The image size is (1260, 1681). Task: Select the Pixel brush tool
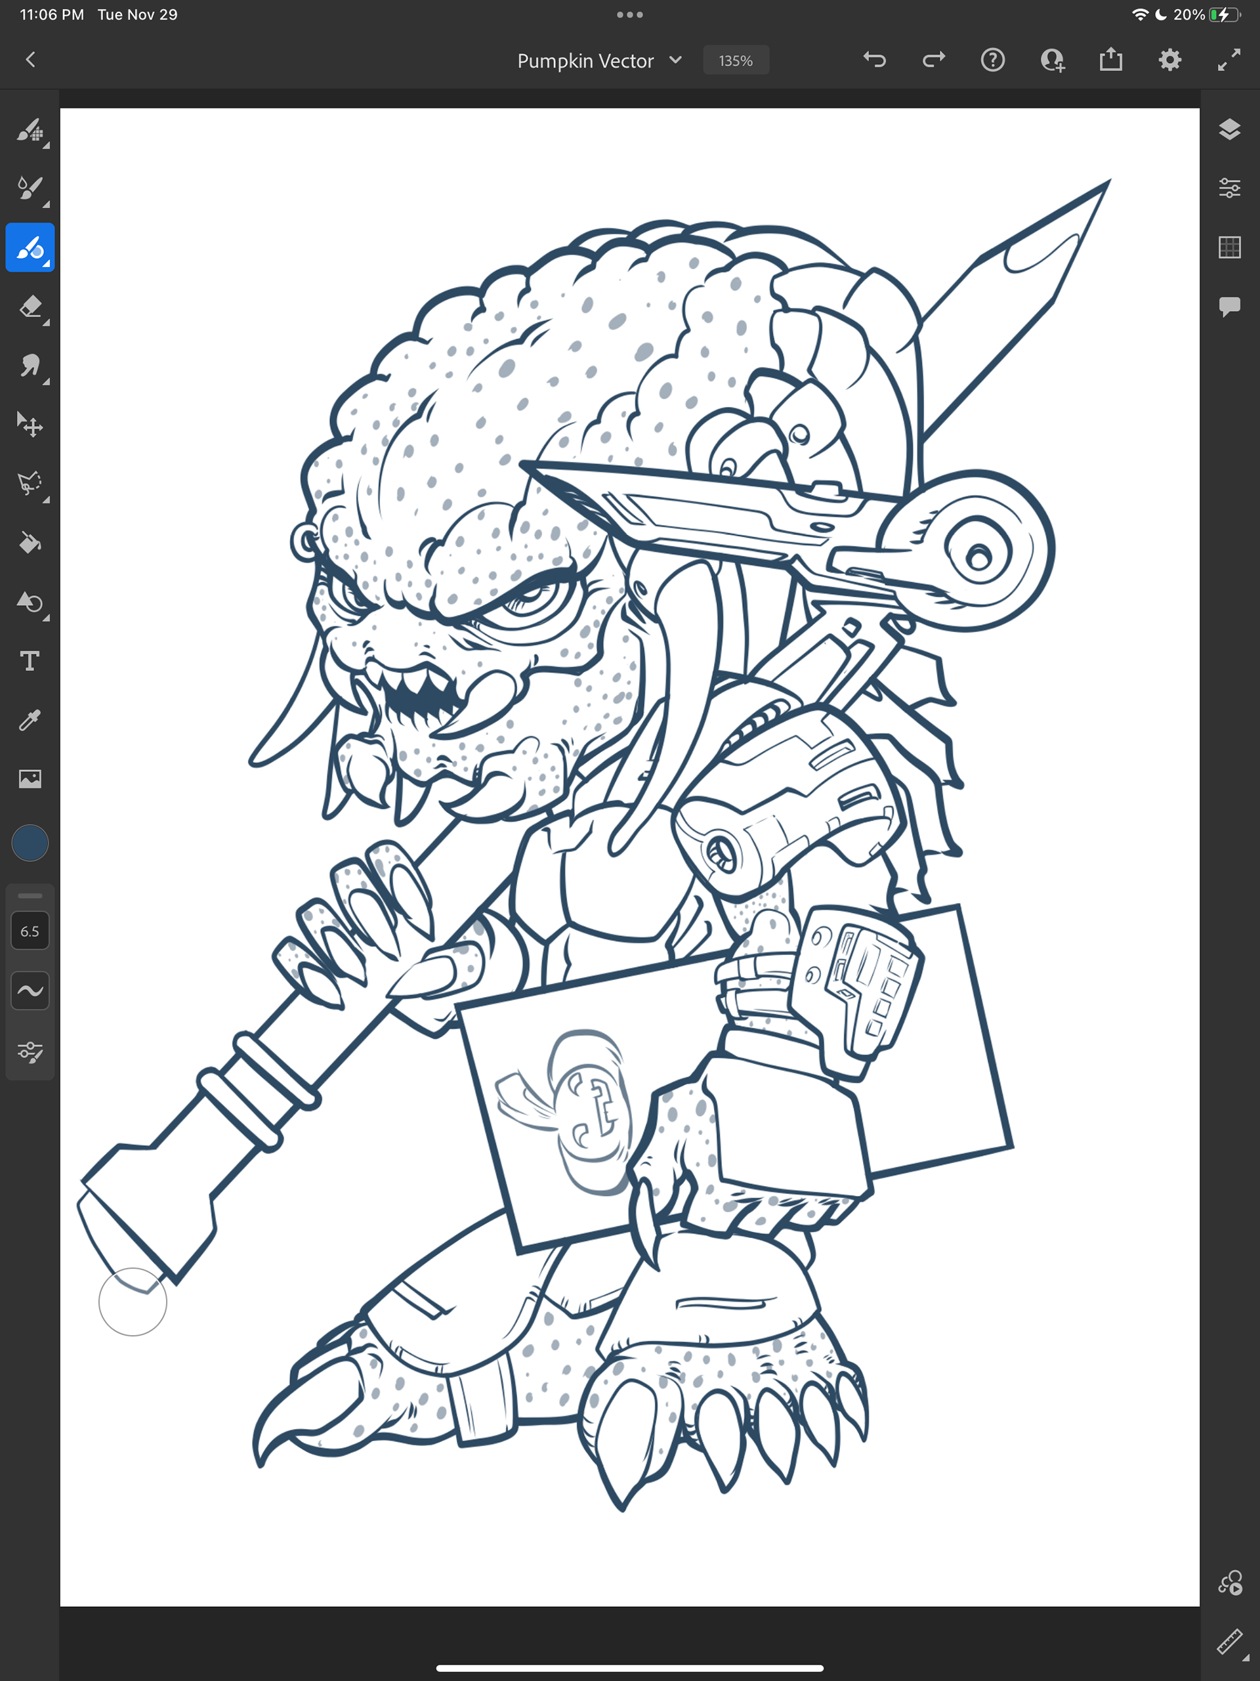click(30, 131)
